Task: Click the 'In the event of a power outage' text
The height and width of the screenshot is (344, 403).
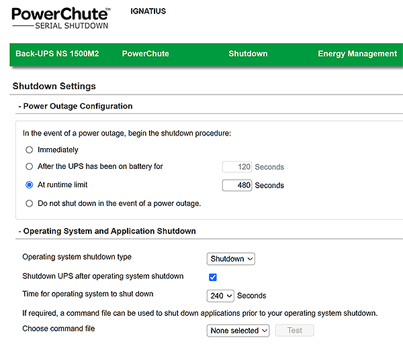Action: coord(127,133)
